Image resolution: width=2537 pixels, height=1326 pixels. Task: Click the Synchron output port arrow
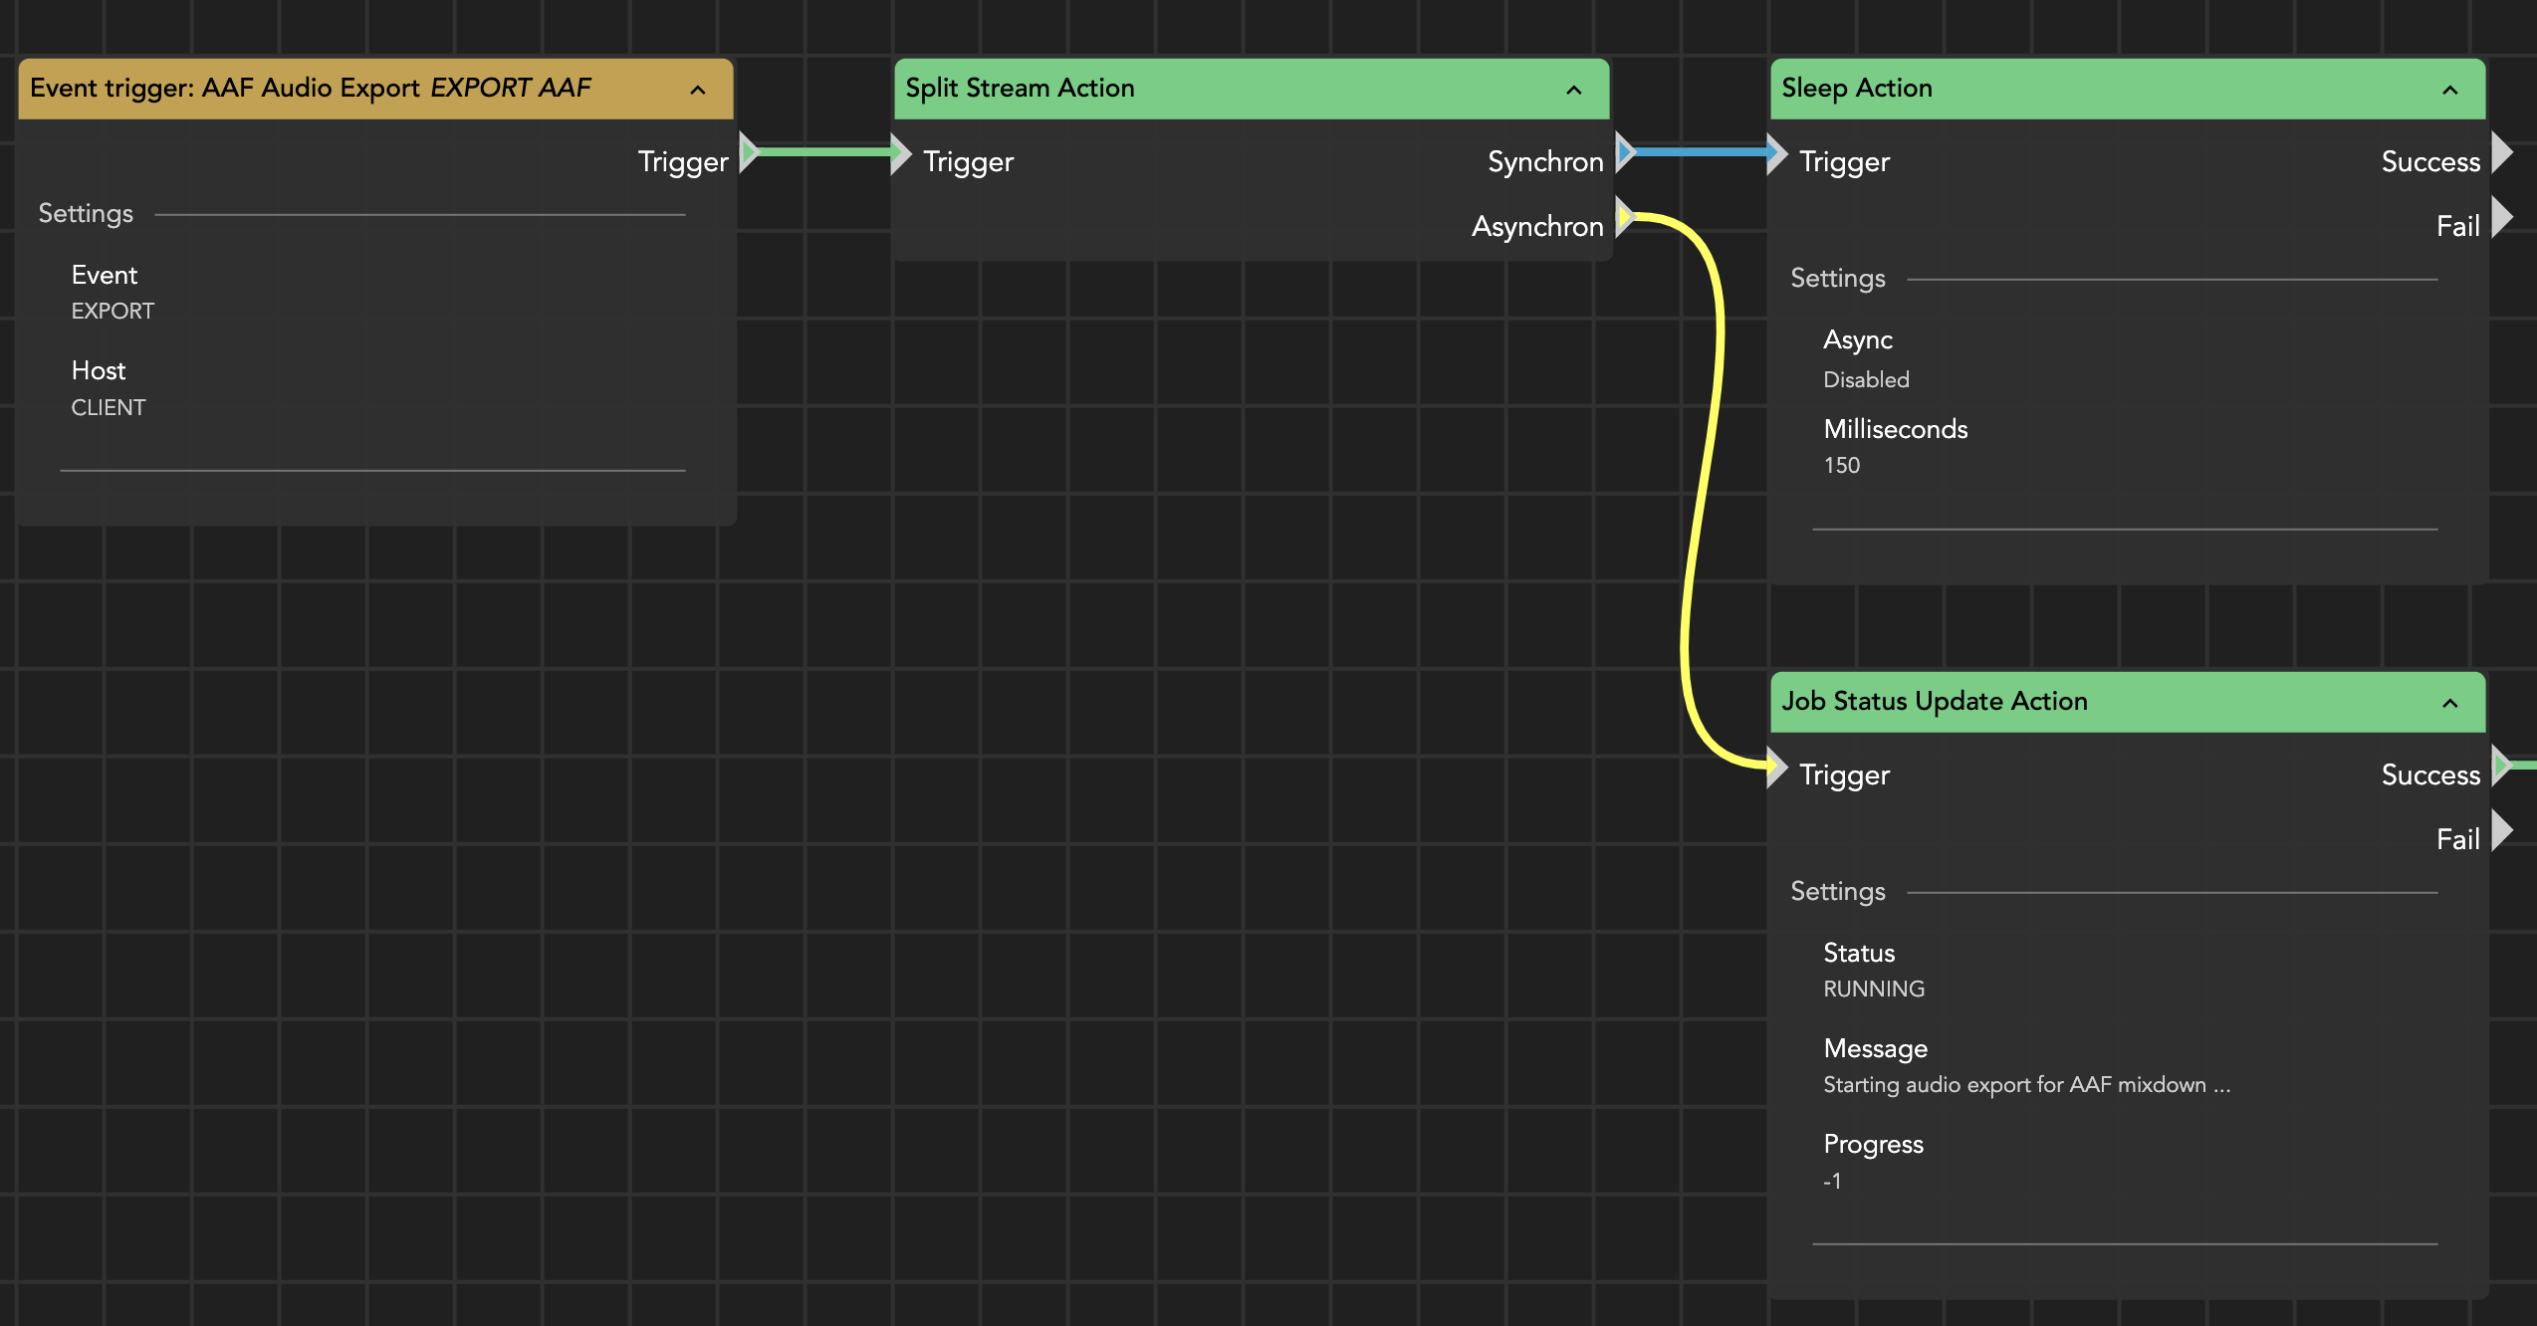coord(1625,153)
